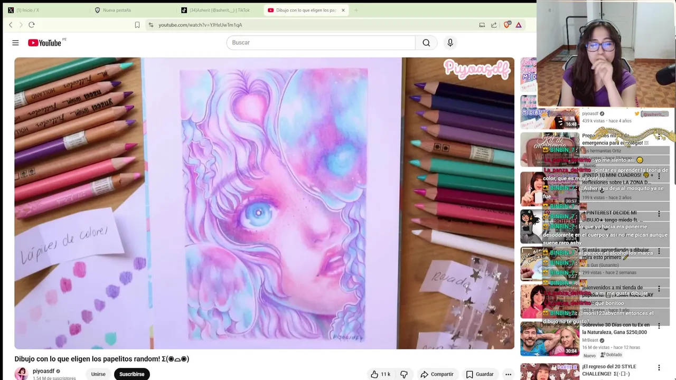The image size is (676, 380).
Task: Open the '20 STYLE CHALLENGE' video thumbnail
Action: (x=550, y=372)
